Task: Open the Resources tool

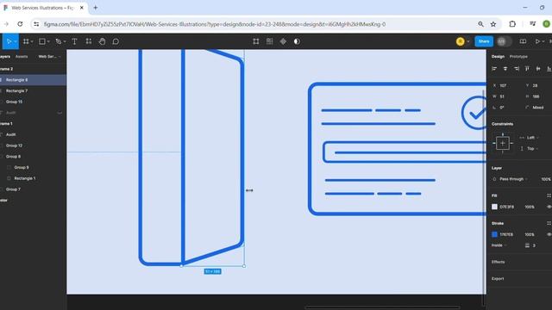Action: 88,41
